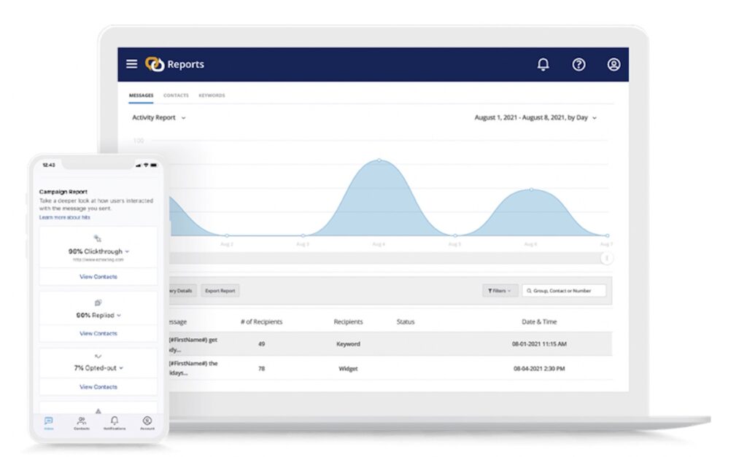Click the round handle on the chart range slider
Image resolution: width=747 pixels, height=457 pixels.
coord(606,259)
